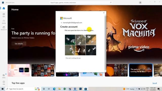This screenshot has height=91, width=162.
Task: Open the Apps section in the sidebar
Action: 4,15
